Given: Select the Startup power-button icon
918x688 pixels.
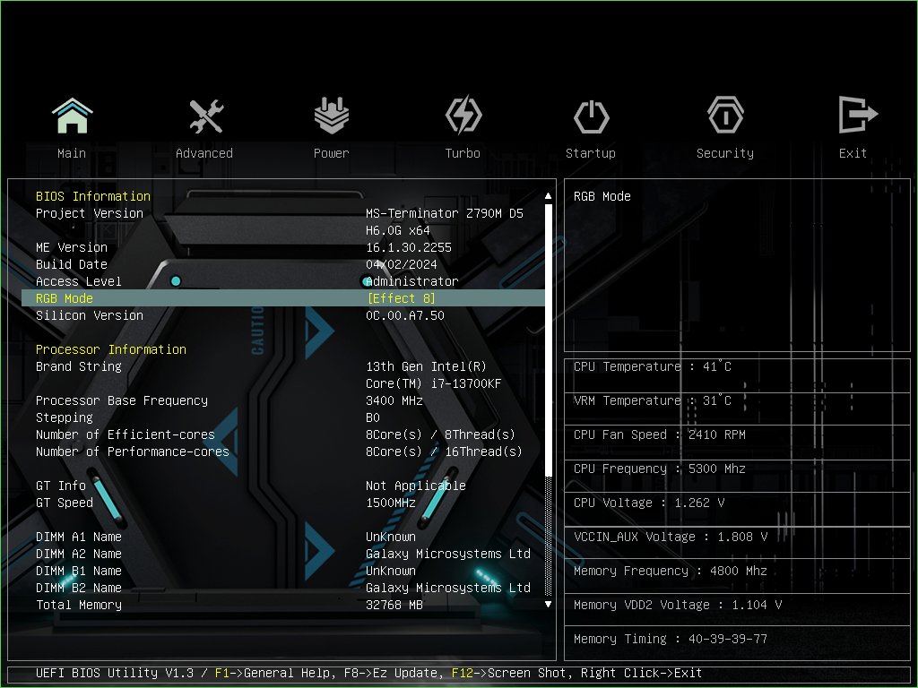Looking at the screenshot, I should tap(592, 116).
